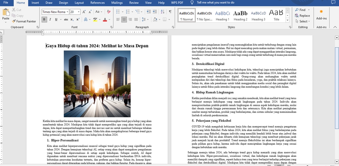Image resolution: width=339 pixels, height=166 pixels.
Task: Open comments speech bubble icon
Action: (333, 2)
